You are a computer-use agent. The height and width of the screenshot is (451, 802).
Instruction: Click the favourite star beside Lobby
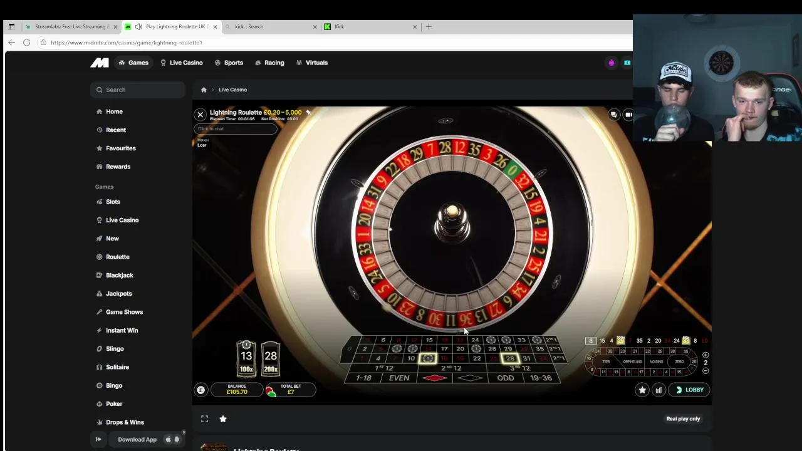[x=642, y=390]
